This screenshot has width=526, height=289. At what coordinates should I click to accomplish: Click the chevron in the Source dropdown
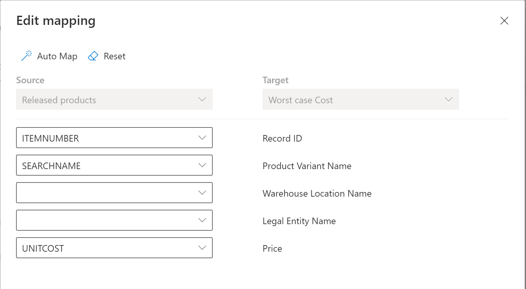click(x=202, y=99)
